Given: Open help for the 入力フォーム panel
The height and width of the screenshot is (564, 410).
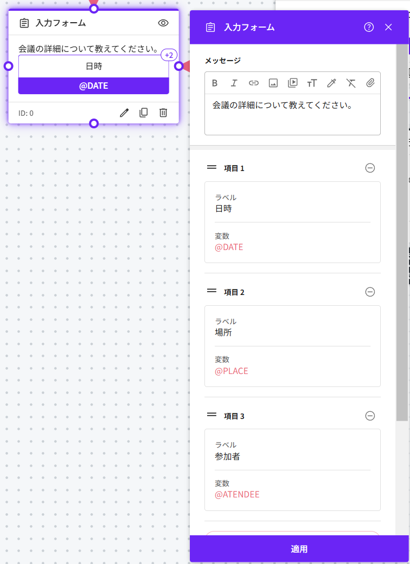Looking at the screenshot, I should [369, 27].
